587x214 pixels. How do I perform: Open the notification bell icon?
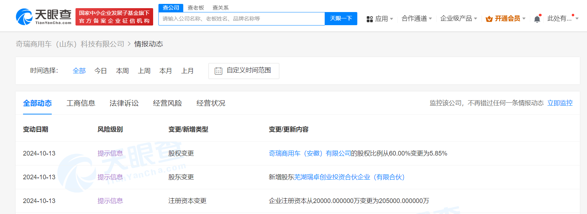537,19
